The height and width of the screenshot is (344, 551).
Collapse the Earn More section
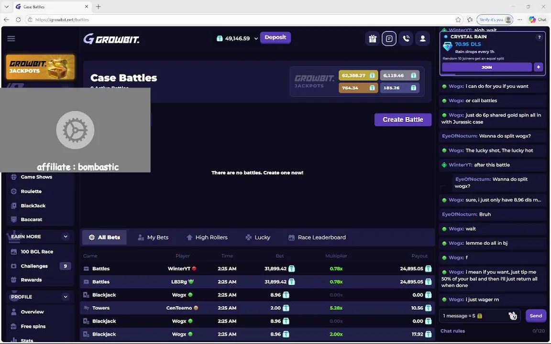(66, 236)
